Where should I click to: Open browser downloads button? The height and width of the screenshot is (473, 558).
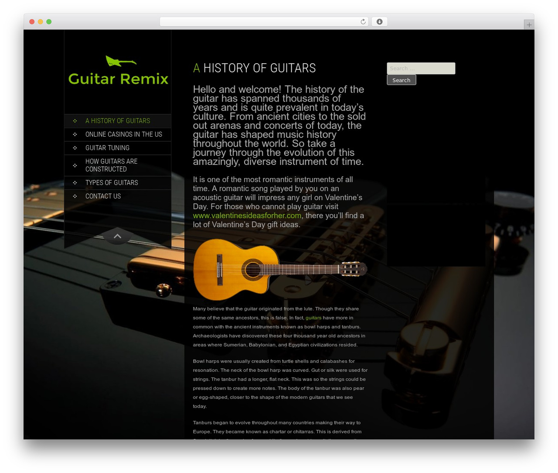coord(379,22)
